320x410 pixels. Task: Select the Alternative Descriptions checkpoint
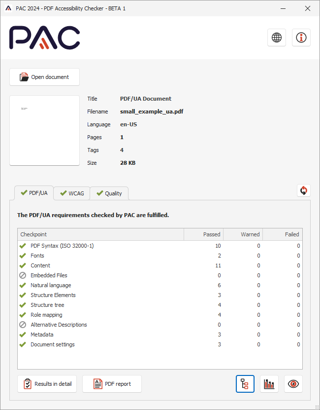[59, 325]
